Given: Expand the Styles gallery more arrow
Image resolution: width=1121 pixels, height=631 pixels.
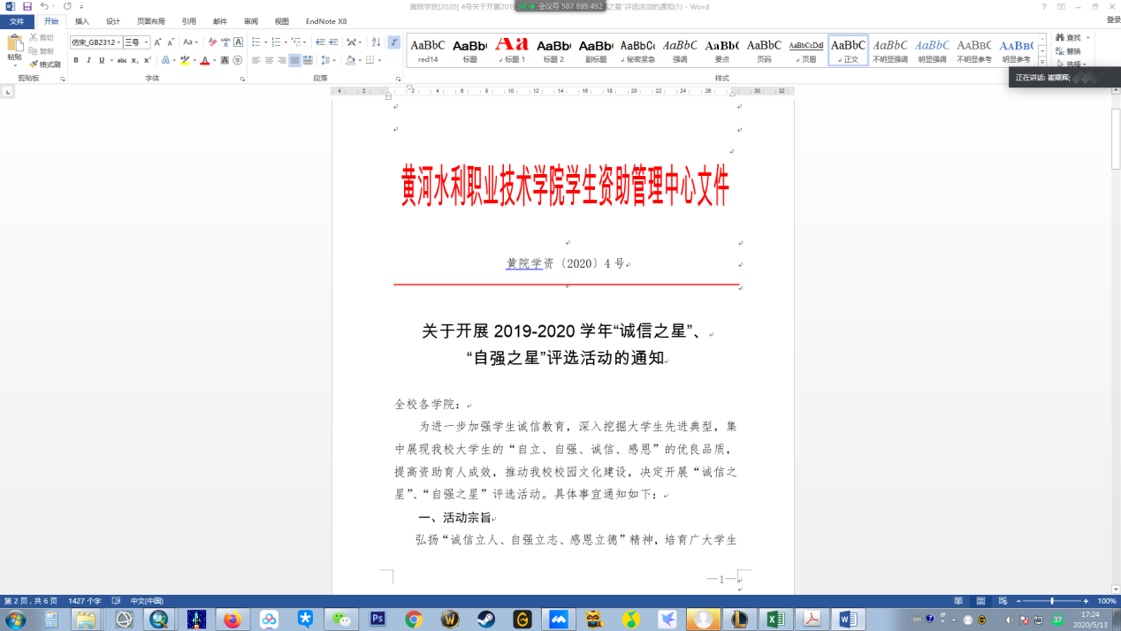Looking at the screenshot, I should (1042, 62).
